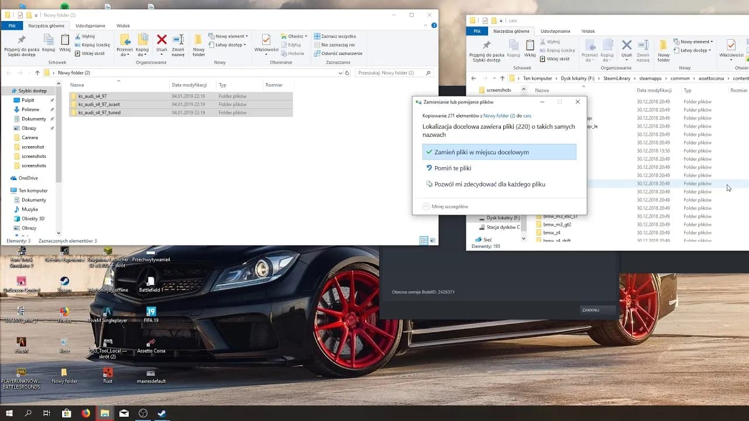Click the Wklej (Paste) icon

pyautogui.click(x=64, y=43)
